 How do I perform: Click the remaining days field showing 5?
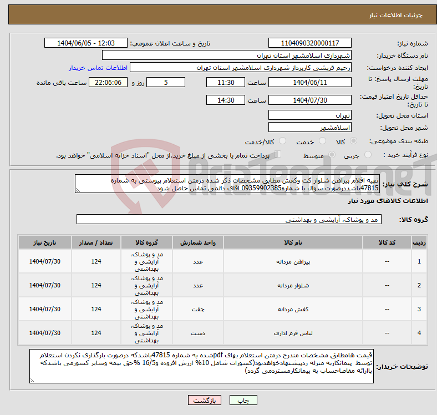166,82
